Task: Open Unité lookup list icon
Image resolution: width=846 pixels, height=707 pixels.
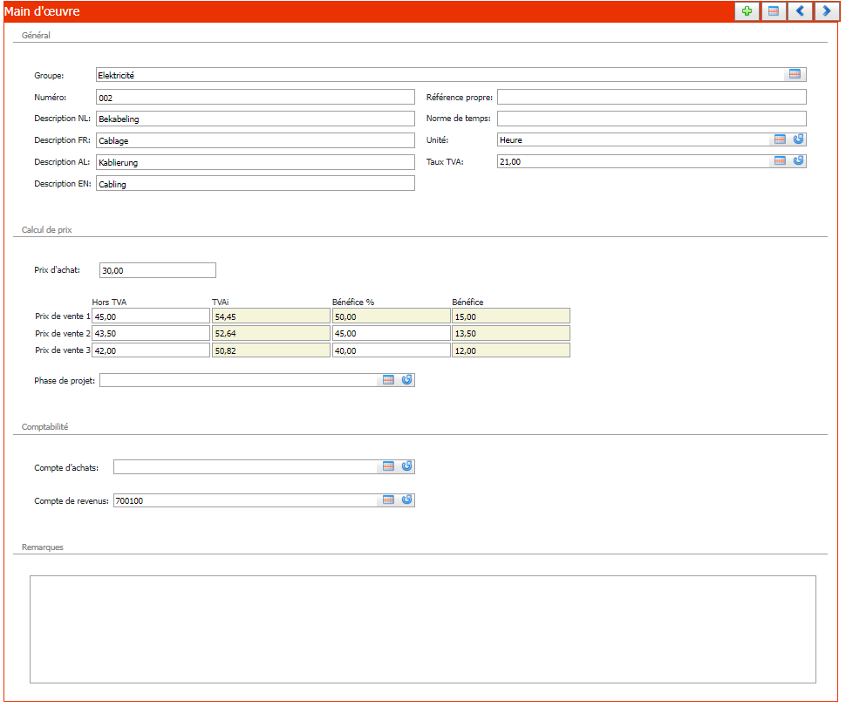Action: pos(780,139)
